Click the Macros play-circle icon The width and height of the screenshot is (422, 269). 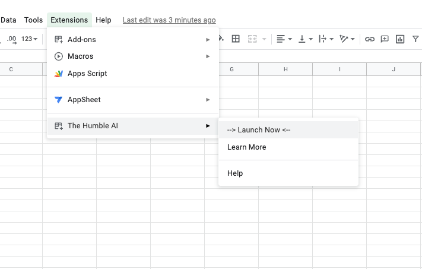tap(59, 56)
